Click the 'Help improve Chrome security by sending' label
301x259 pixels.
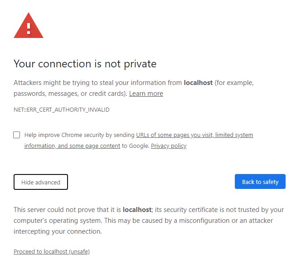click(x=79, y=135)
